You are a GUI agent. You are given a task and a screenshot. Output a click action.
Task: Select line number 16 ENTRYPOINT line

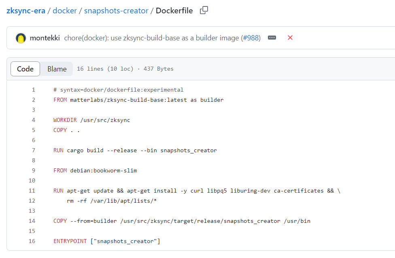[32, 241]
